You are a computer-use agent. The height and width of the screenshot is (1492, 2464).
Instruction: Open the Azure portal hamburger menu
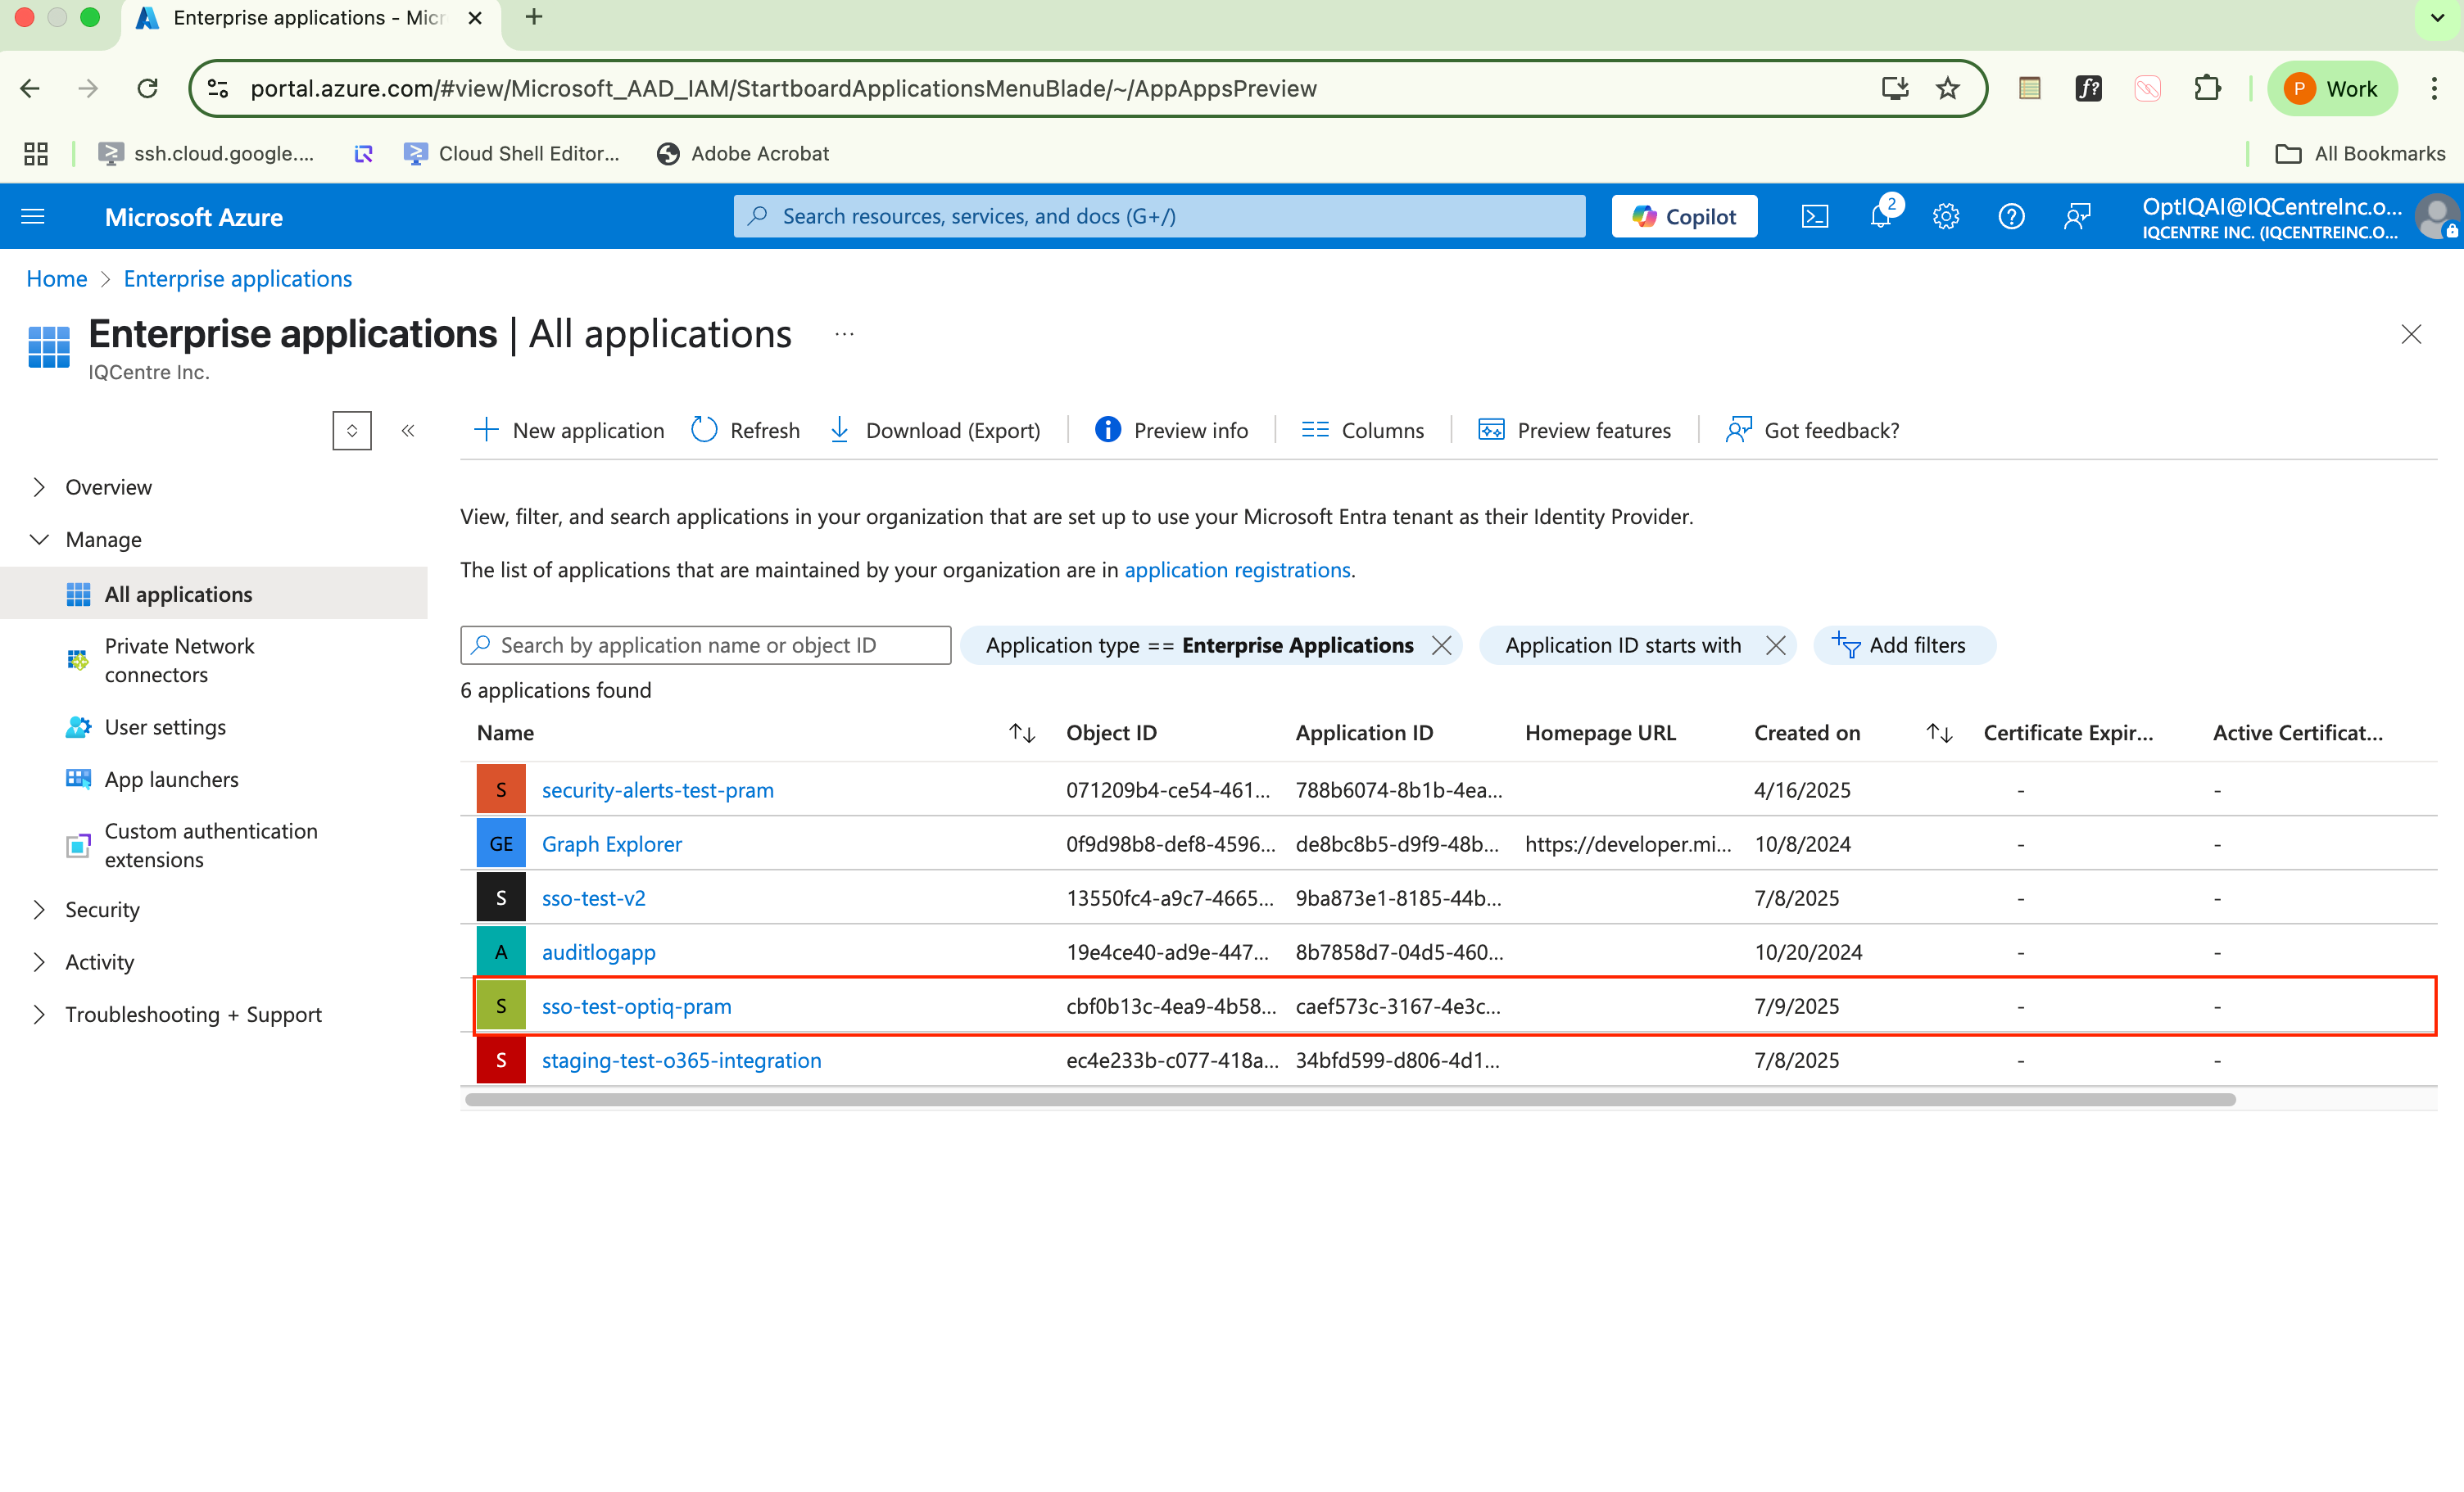(33, 216)
